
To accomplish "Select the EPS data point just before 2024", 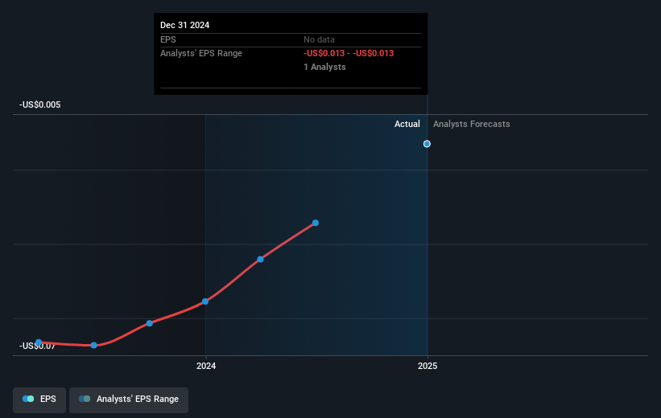I will click(150, 323).
